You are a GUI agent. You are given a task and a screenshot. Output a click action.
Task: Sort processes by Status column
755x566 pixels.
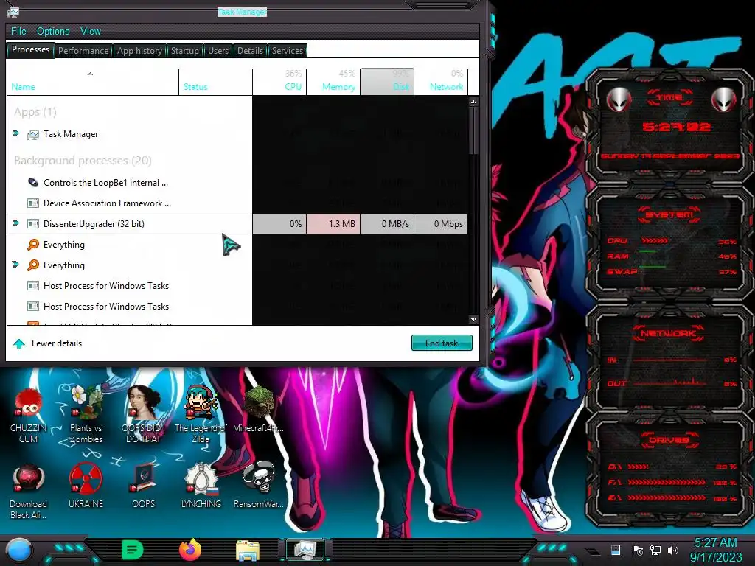tap(215, 82)
